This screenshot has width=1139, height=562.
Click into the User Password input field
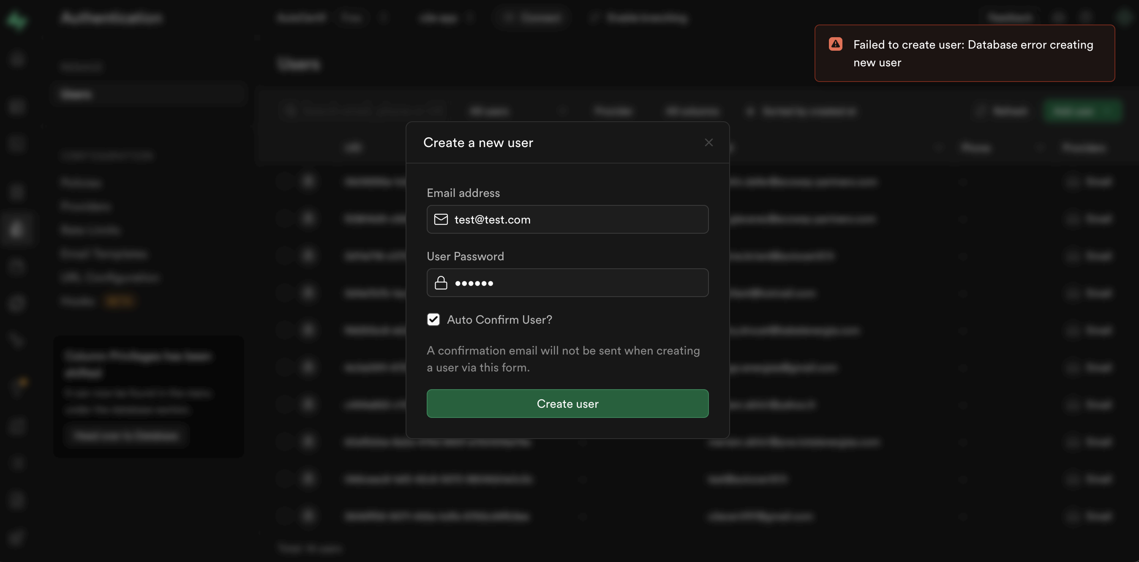(575, 283)
